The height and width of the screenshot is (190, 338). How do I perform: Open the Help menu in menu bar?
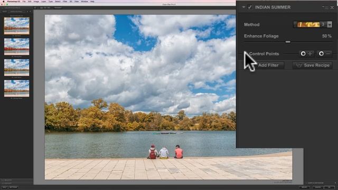(x=92, y=1)
